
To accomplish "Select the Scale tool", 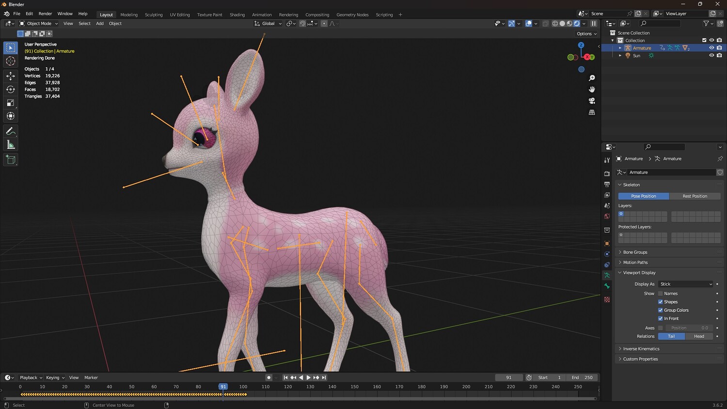I will (11, 103).
